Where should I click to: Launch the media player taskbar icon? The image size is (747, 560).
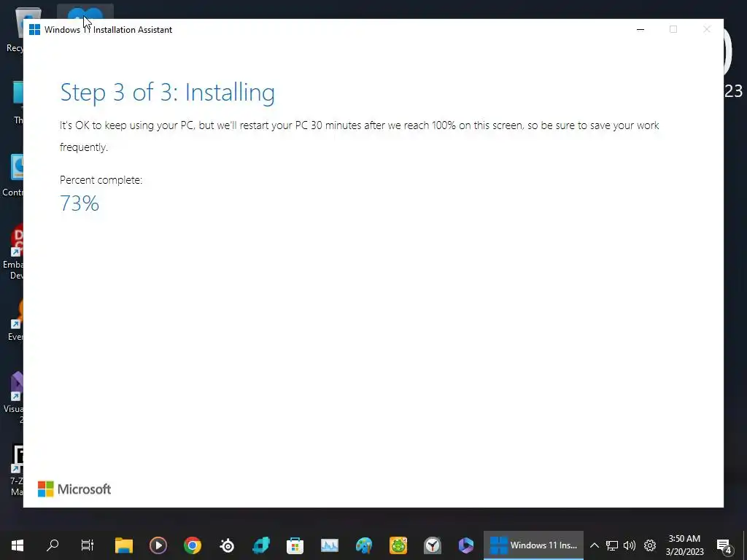coord(158,545)
